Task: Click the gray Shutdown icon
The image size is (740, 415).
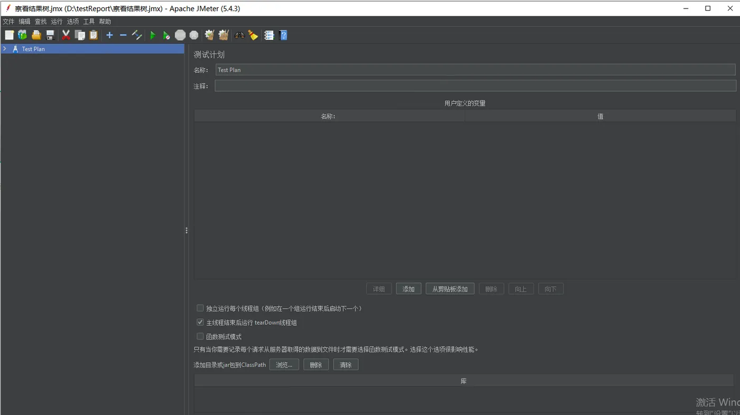Action: point(194,35)
